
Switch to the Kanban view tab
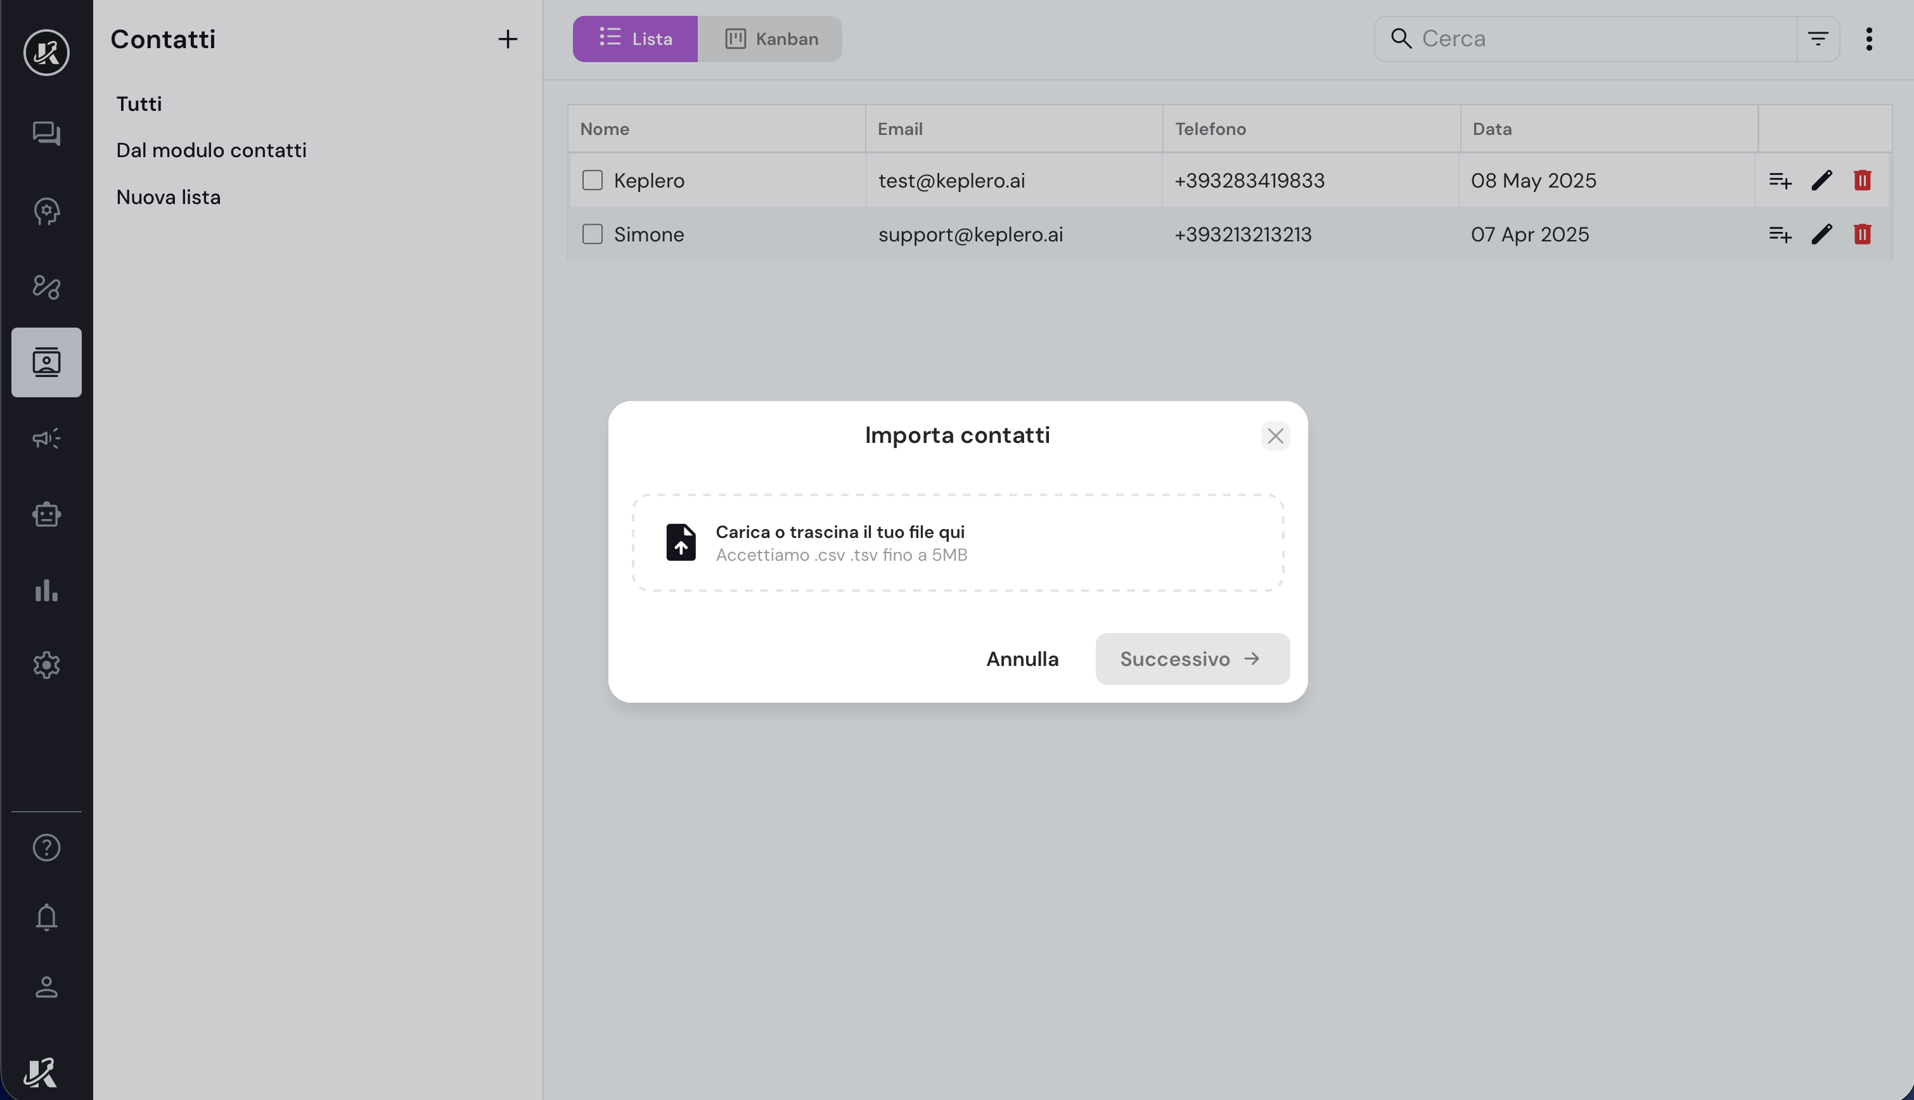(770, 39)
